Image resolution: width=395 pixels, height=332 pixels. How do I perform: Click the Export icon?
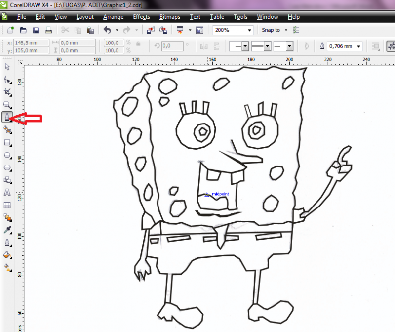(x=163, y=30)
